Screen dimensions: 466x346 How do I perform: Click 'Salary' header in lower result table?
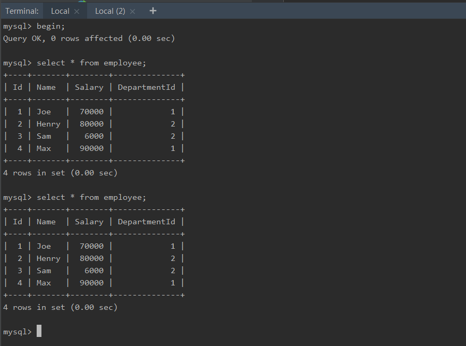point(89,222)
